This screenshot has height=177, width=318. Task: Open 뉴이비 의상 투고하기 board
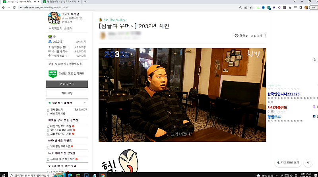(62, 159)
